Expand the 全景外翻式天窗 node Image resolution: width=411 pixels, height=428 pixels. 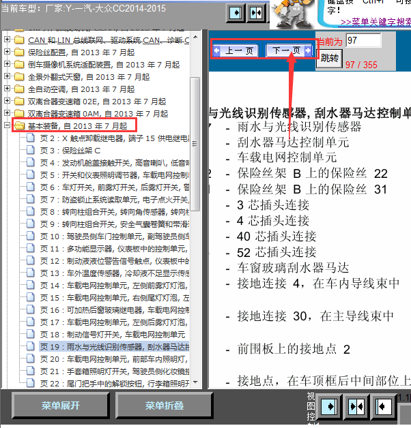point(8,77)
